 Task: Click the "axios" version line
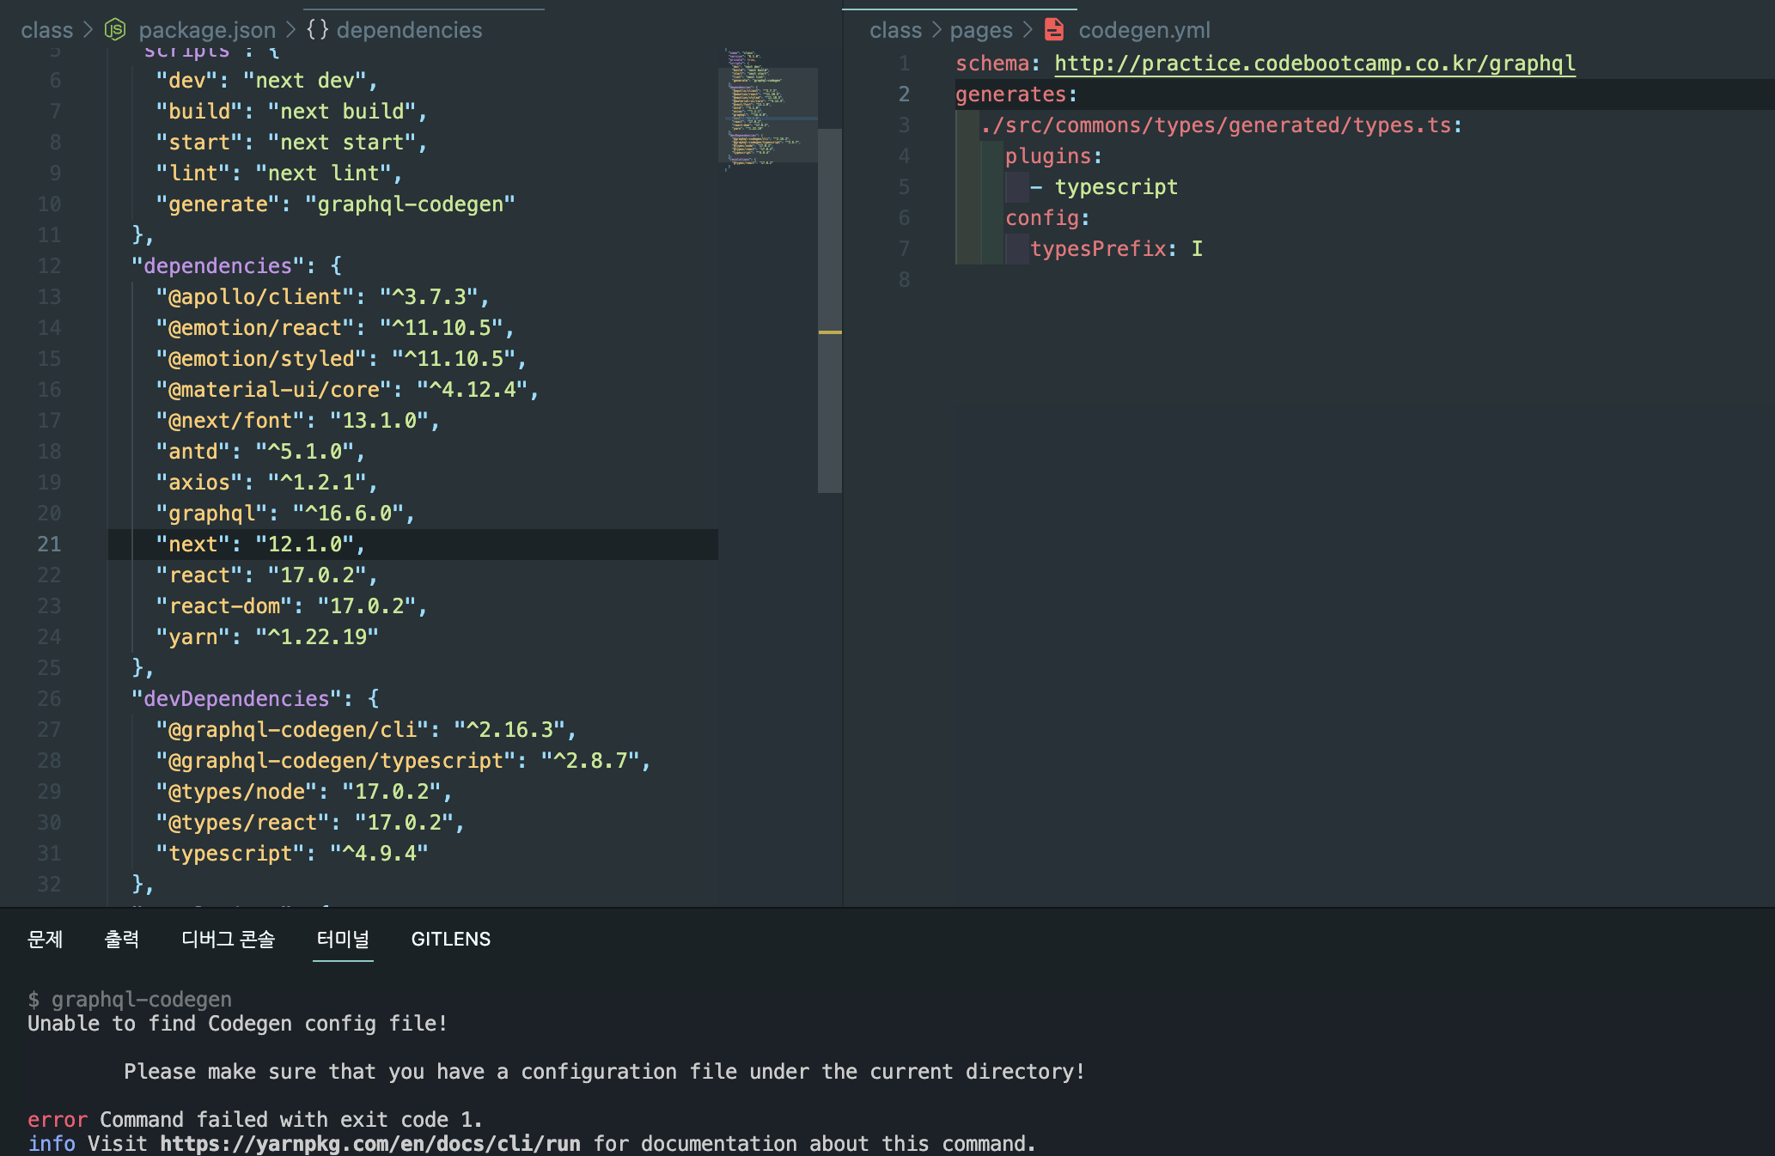tap(266, 483)
